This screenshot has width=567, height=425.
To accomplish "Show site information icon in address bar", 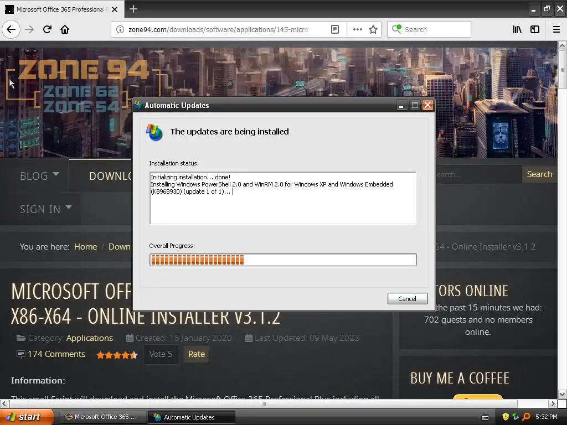I will point(120,29).
